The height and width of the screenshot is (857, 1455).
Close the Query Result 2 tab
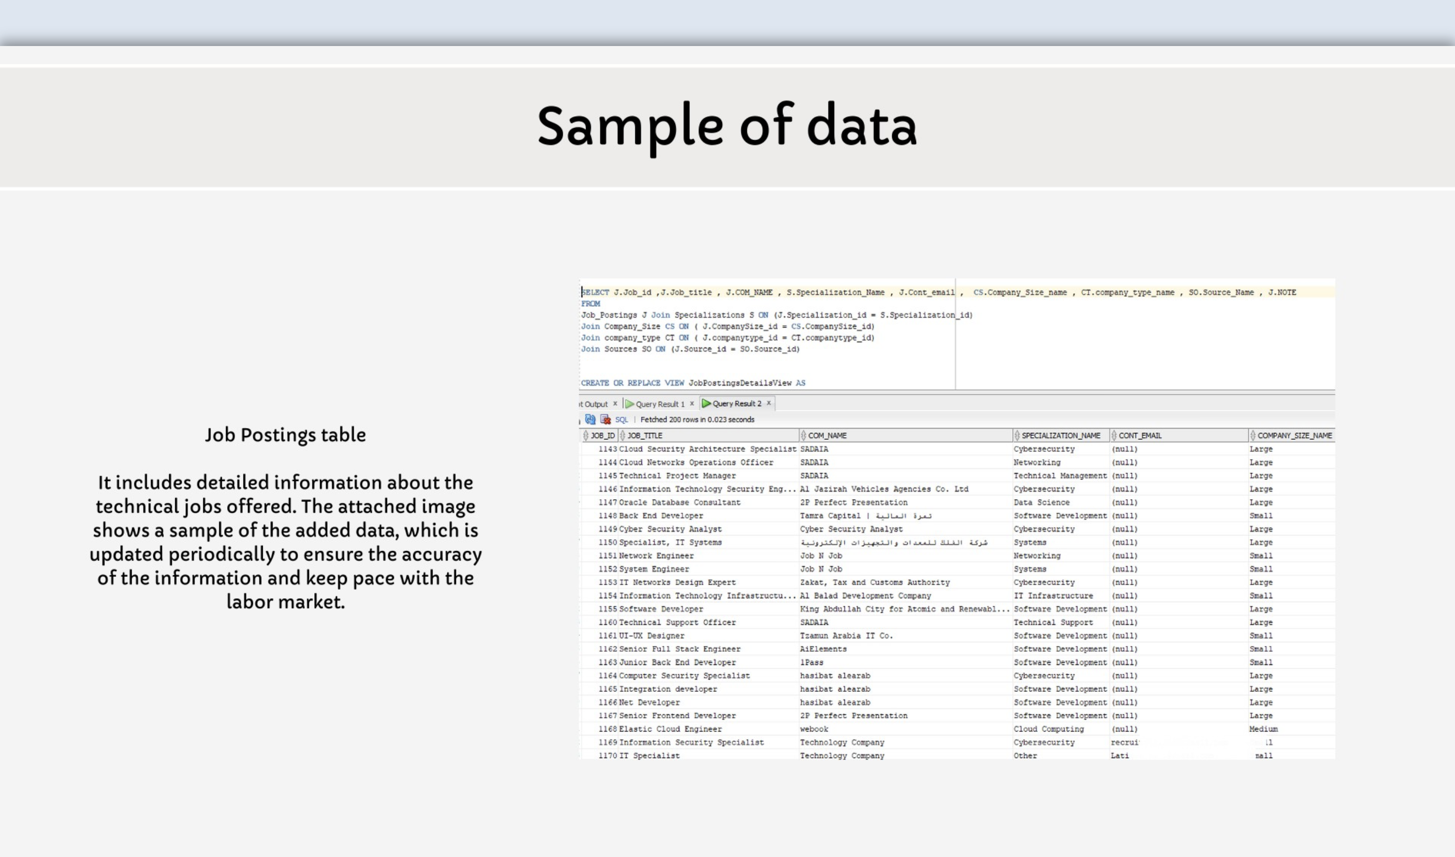769,403
